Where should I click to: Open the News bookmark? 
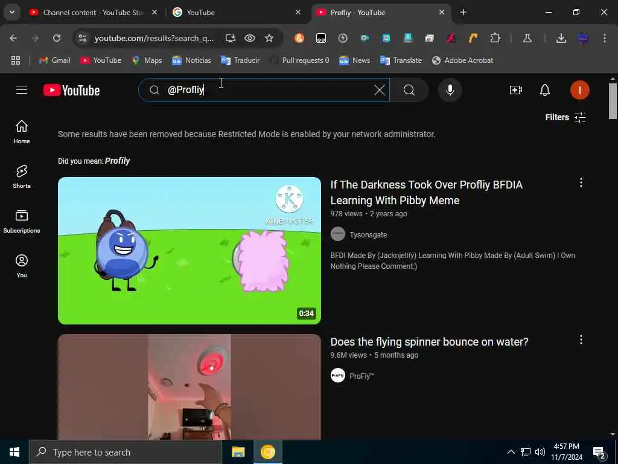click(355, 60)
